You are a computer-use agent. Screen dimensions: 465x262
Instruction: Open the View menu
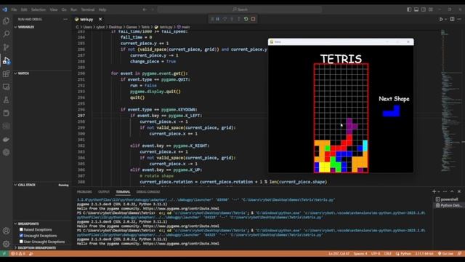click(54, 9)
